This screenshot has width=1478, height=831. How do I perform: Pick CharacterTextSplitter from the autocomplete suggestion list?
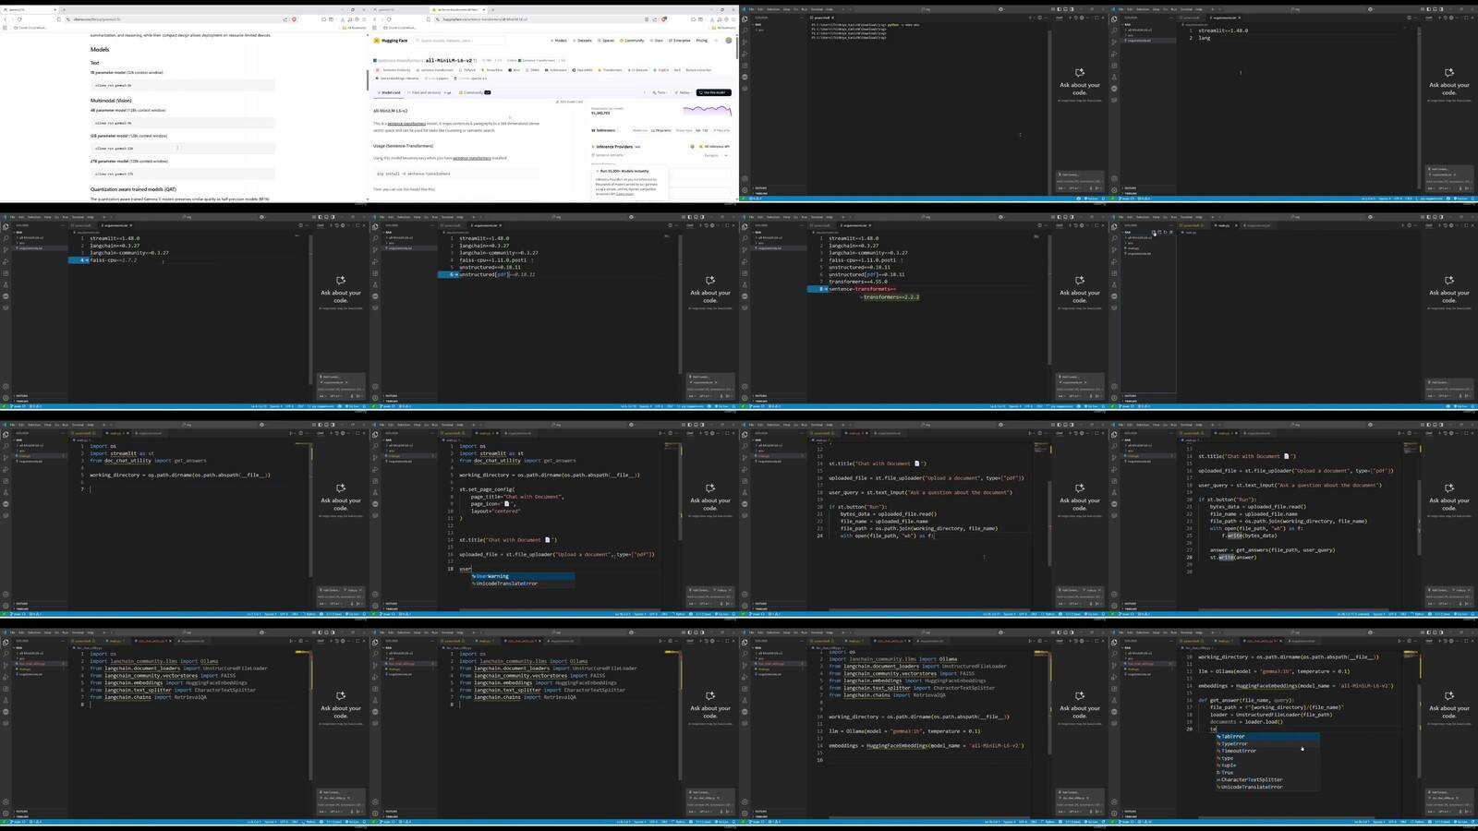coord(1268,779)
